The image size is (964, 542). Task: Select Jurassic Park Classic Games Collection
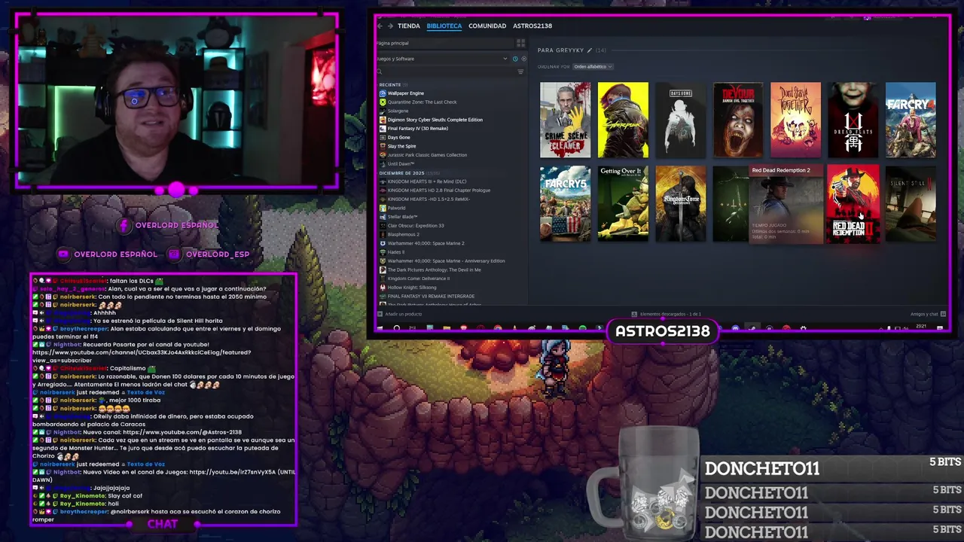click(x=427, y=155)
